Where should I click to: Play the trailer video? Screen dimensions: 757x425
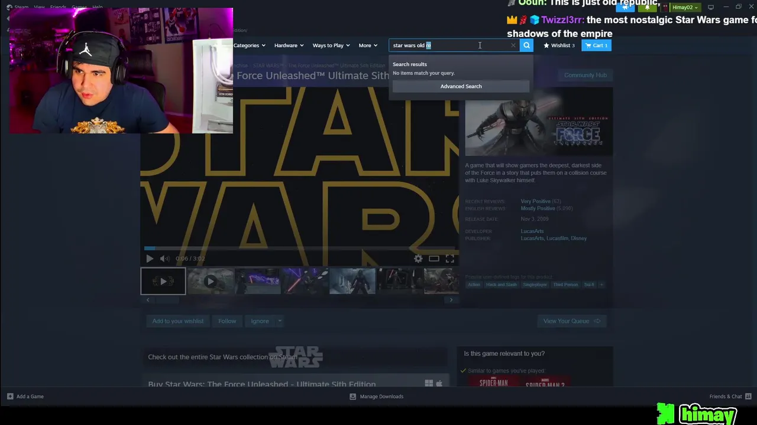[149, 259]
